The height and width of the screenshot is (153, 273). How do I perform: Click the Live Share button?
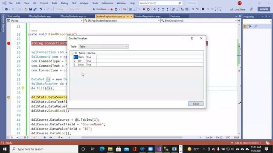pos(238,9)
